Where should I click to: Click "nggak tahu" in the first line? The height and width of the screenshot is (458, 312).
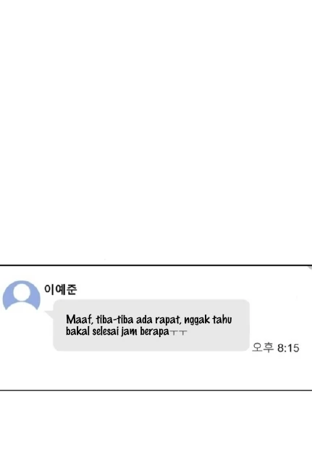click(x=208, y=320)
